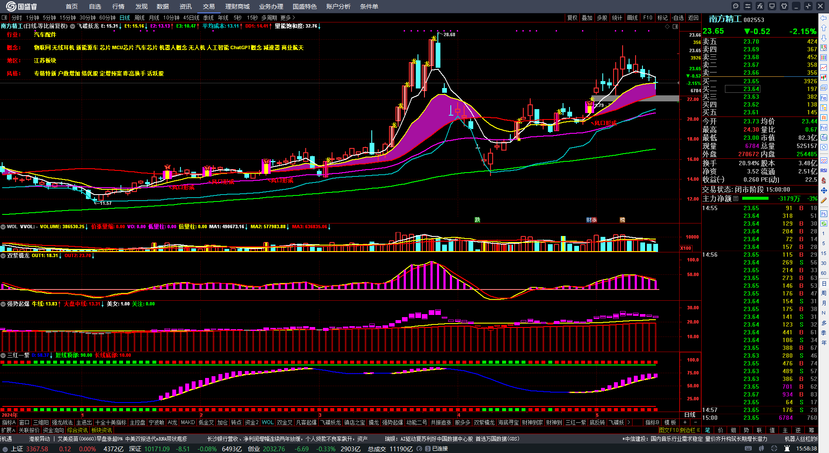Open the 账户分析 menu
Viewport: 829px width, 453px height.
[339, 6]
